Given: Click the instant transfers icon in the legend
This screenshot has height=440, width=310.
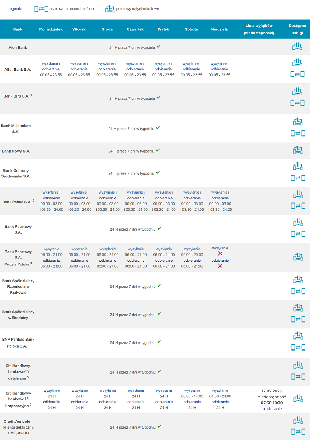Looking at the screenshot, I should tap(110, 8).
